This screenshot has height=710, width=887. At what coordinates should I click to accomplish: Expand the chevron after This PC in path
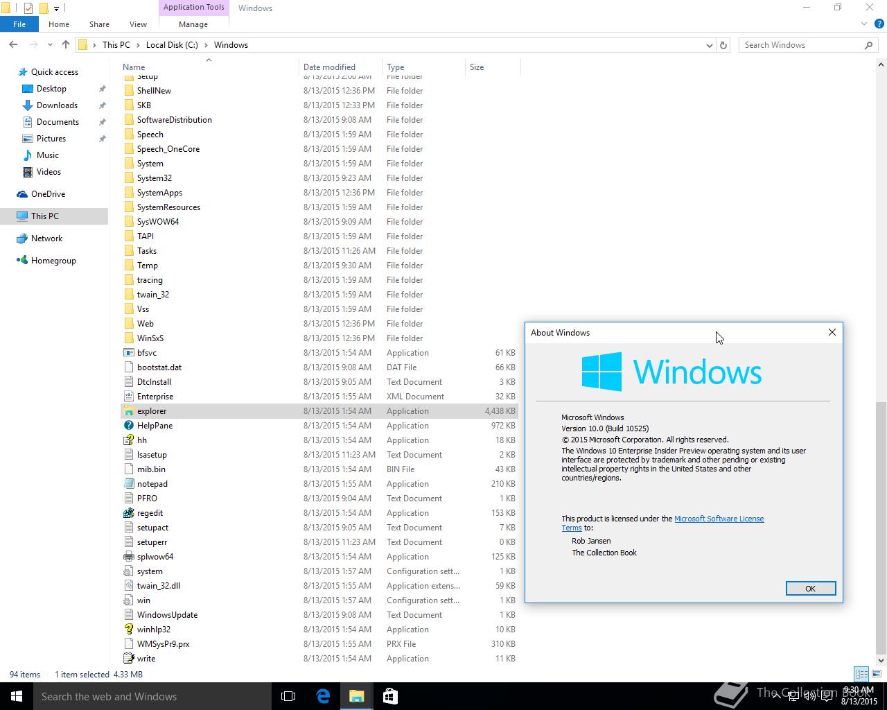(138, 45)
